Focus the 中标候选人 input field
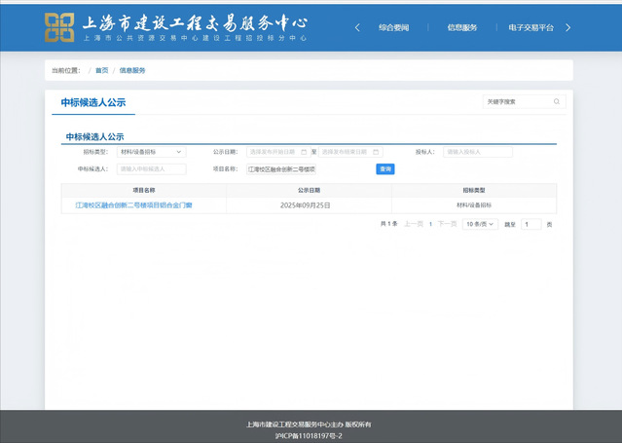Image resolution: width=622 pixels, height=443 pixels. [151, 169]
